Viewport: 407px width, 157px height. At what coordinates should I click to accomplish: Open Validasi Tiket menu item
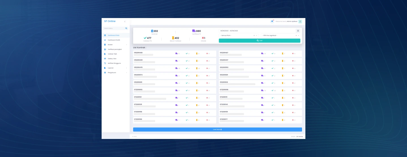tap(115, 54)
